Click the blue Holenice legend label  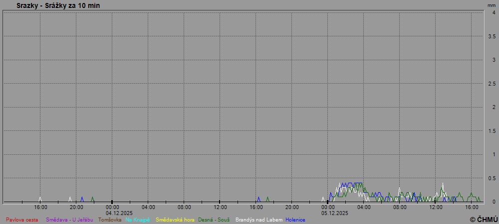295,220
